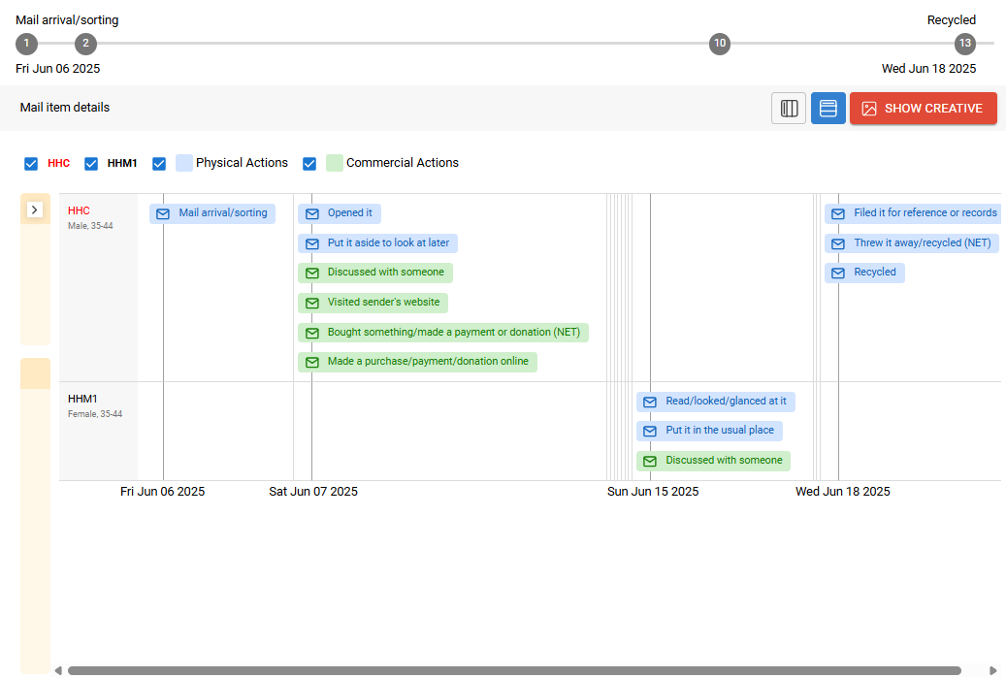1006x677 pixels.
Task: Untick the Commercial Actions checkbox
Action: (x=310, y=164)
